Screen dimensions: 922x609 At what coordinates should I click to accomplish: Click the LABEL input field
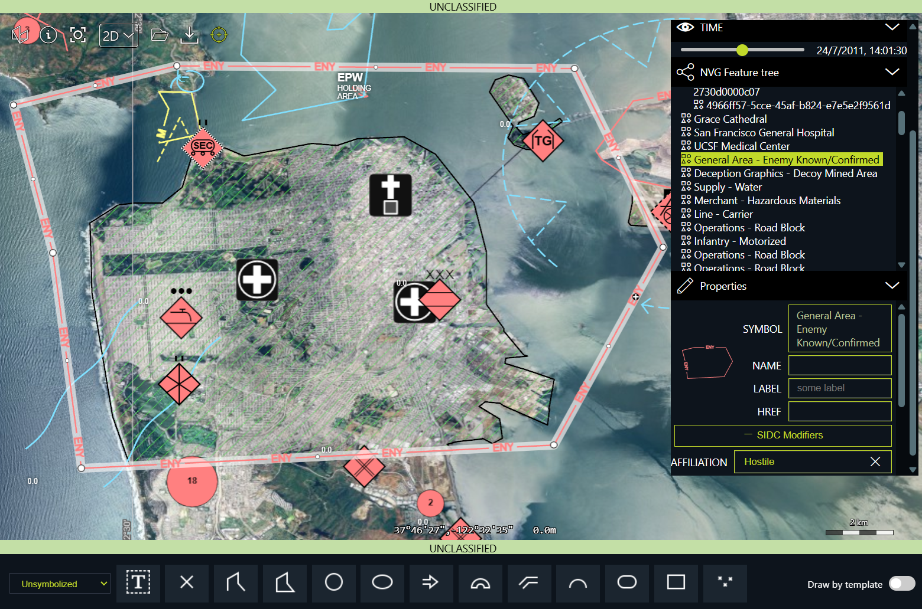click(x=840, y=388)
